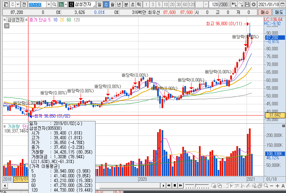Click the 거래량 volume panel label
The height and width of the screenshot is (193, 286).
coord(14,126)
